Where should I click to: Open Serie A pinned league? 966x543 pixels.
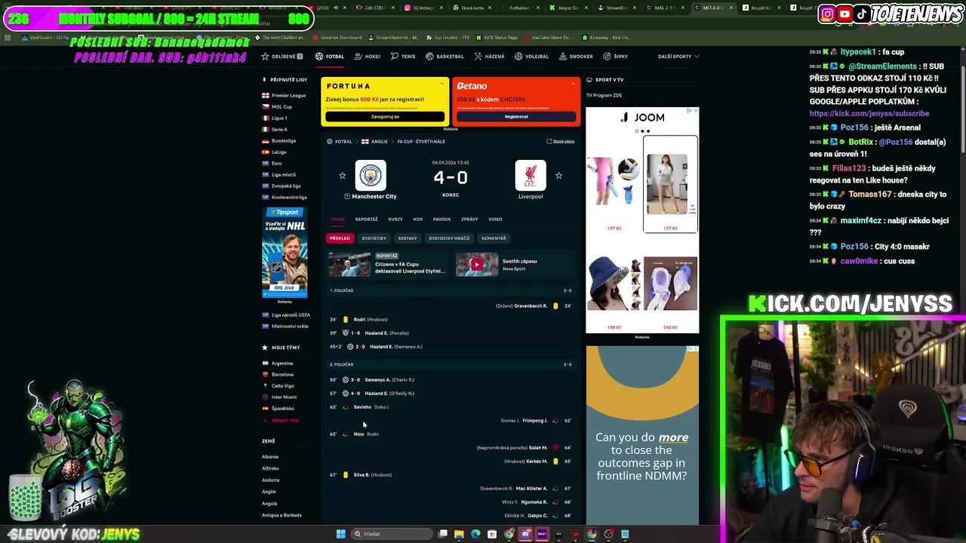point(279,130)
